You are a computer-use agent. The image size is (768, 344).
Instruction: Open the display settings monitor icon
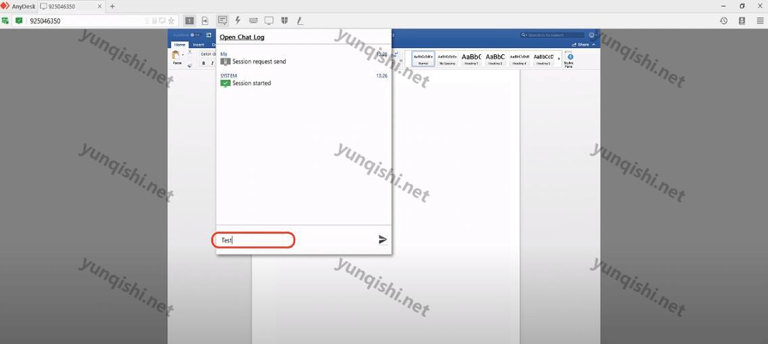(269, 20)
